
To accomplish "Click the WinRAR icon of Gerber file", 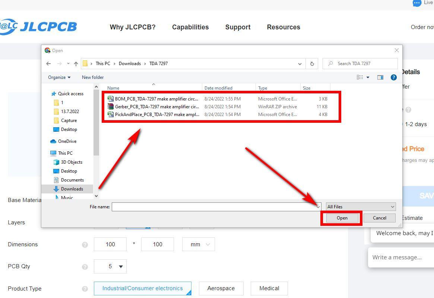I will [111, 107].
